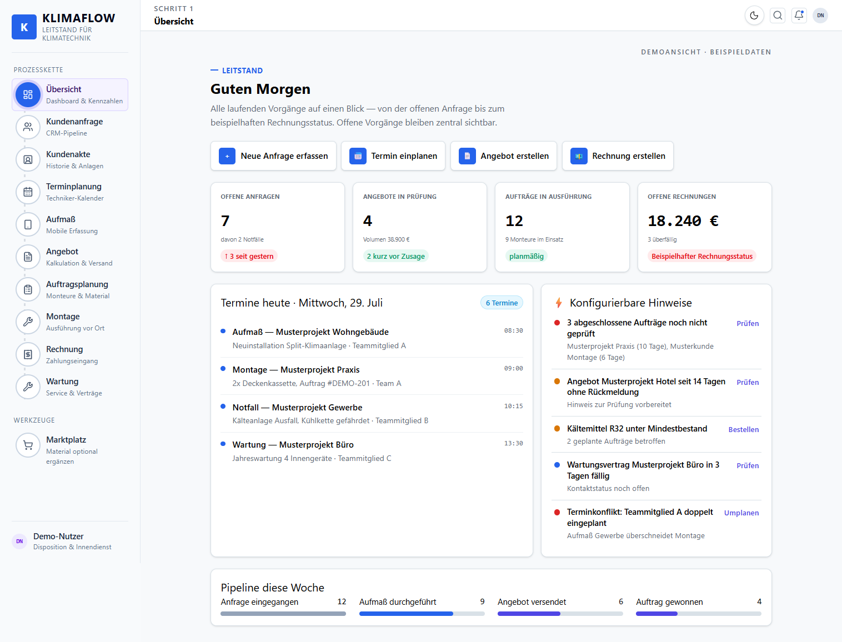
Task: Open Auftragsplanung clipboard icon
Action: [x=28, y=289]
